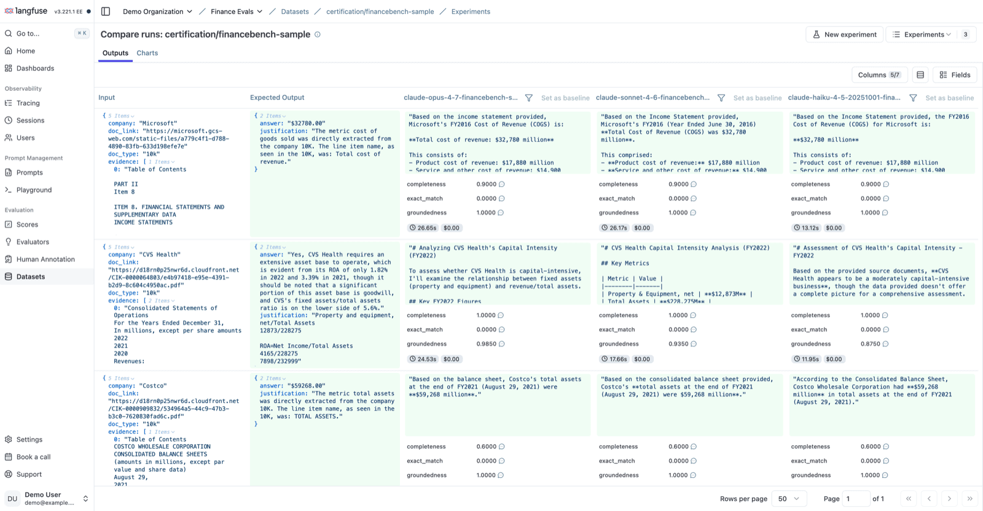The width and height of the screenshot is (983, 511).
Task: Click the info icon beside page title
Action: point(318,34)
